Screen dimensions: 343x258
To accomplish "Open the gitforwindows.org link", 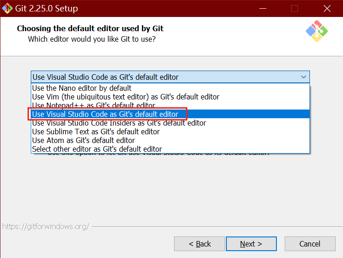I will tap(46, 226).
